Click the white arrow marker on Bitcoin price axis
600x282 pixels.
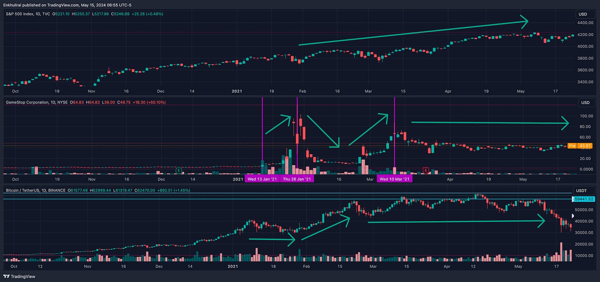tap(572, 216)
